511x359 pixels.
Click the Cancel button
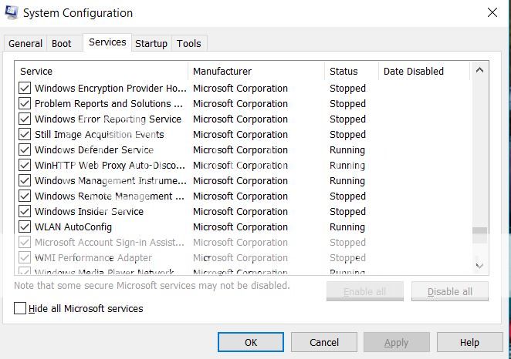(x=324, y=342)
